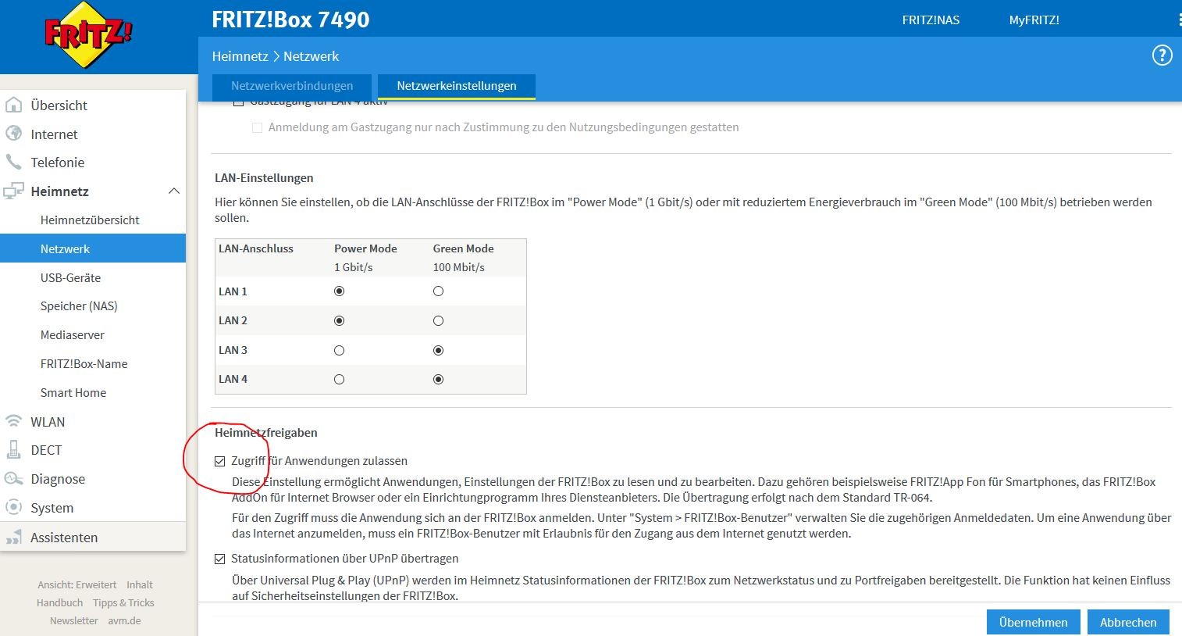Screen dimensions: 1182x636
Task: Open the help question mark icon
Action: (1162, 55)
